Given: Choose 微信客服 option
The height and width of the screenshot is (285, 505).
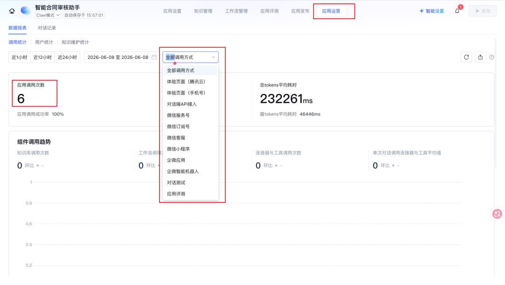Looking at the screenshot, I should coord(190,138).
